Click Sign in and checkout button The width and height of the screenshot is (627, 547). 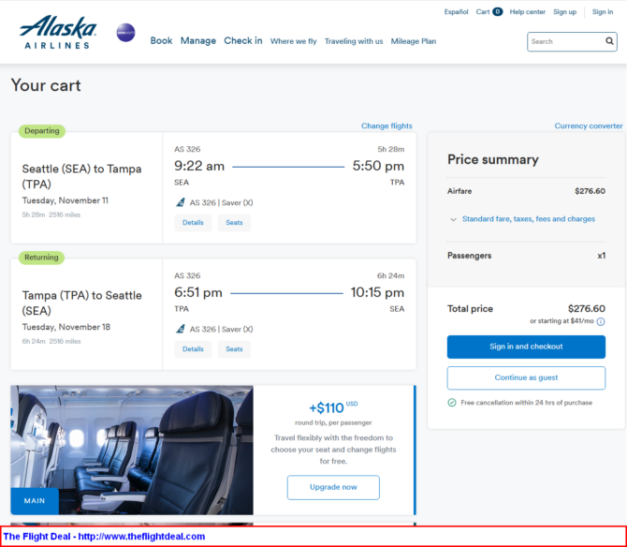(526, 347)
